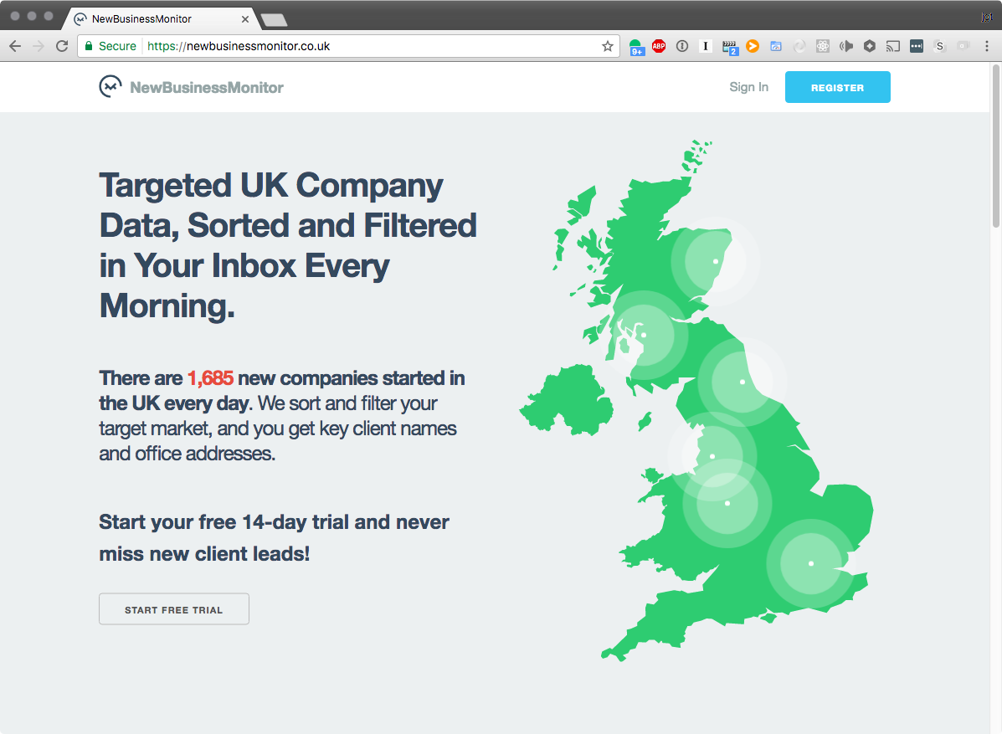Open the speaker sound extension icon
Viewport: 1002px width, 734px height.
click(846, 46)
